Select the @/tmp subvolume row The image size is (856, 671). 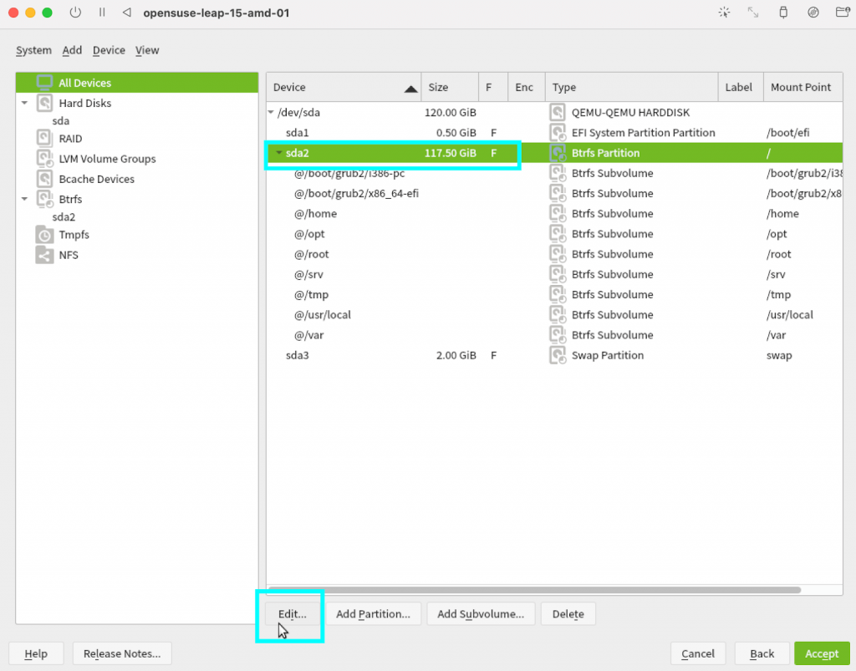[x=555, y=295]
